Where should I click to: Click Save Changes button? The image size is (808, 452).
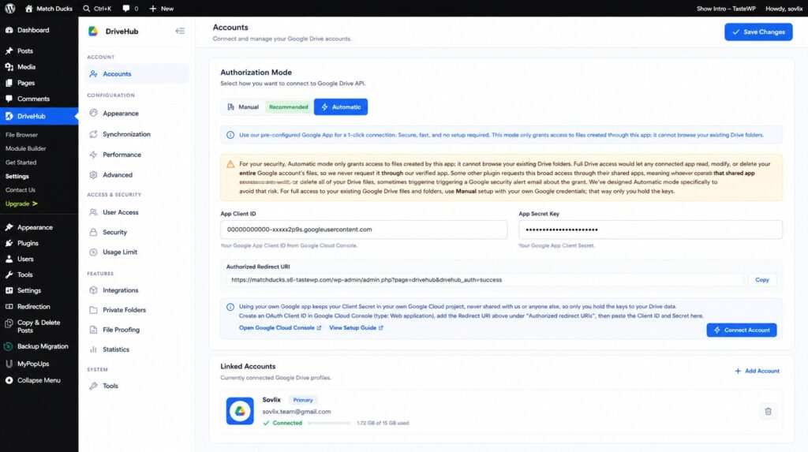[758, 32]
